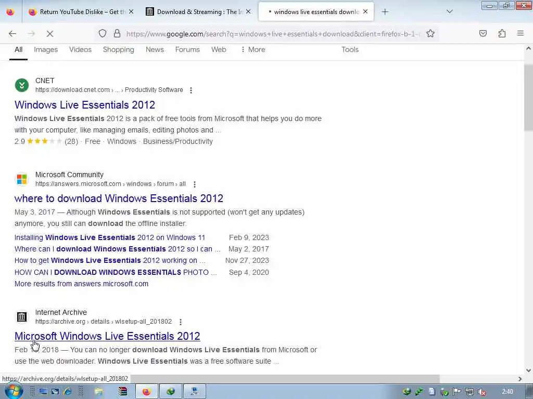This screenshot has height=399, width=533.
Task: Open the Windows Start button
Action: (x=13, y=391)
